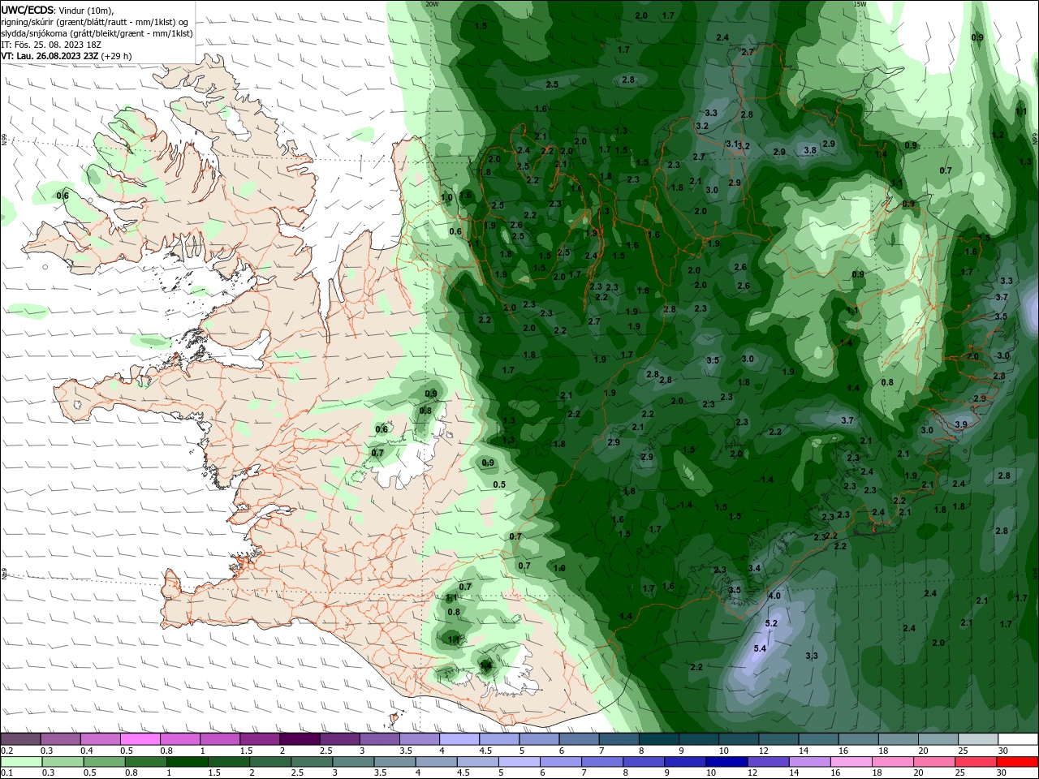
Task: Click the light lavender 4 snow legend swatch
Action: (459, 738)
